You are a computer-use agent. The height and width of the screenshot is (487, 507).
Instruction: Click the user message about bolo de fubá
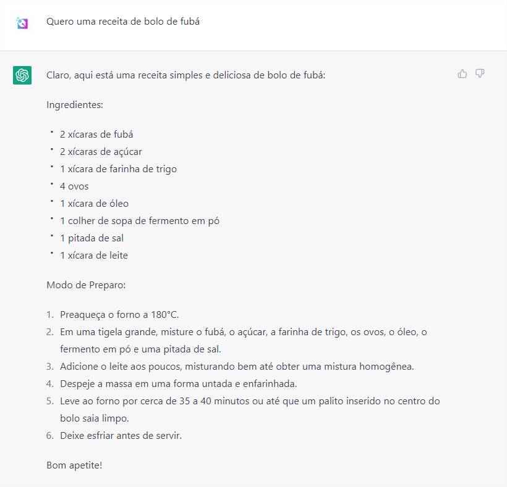pyautogui.click(x=123, y=22)
